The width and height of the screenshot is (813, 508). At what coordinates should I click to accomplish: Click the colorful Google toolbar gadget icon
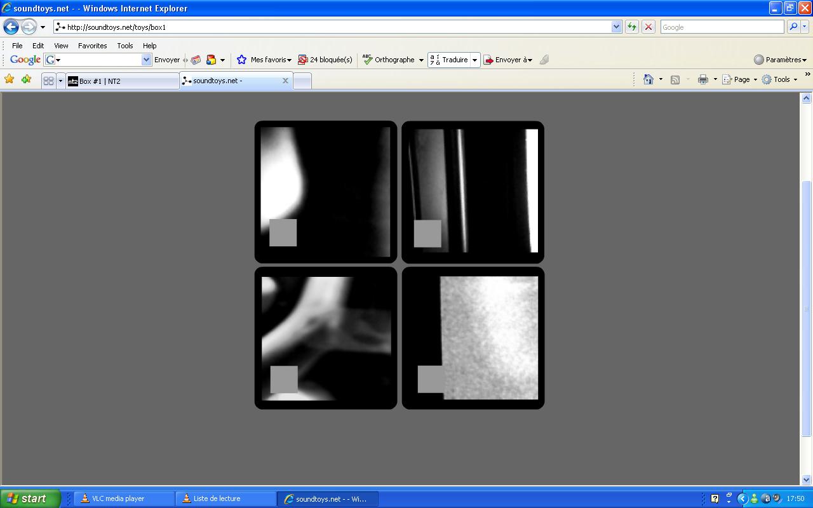point(212,60)
